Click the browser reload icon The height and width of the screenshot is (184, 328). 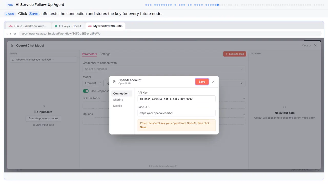coord(15,34)
